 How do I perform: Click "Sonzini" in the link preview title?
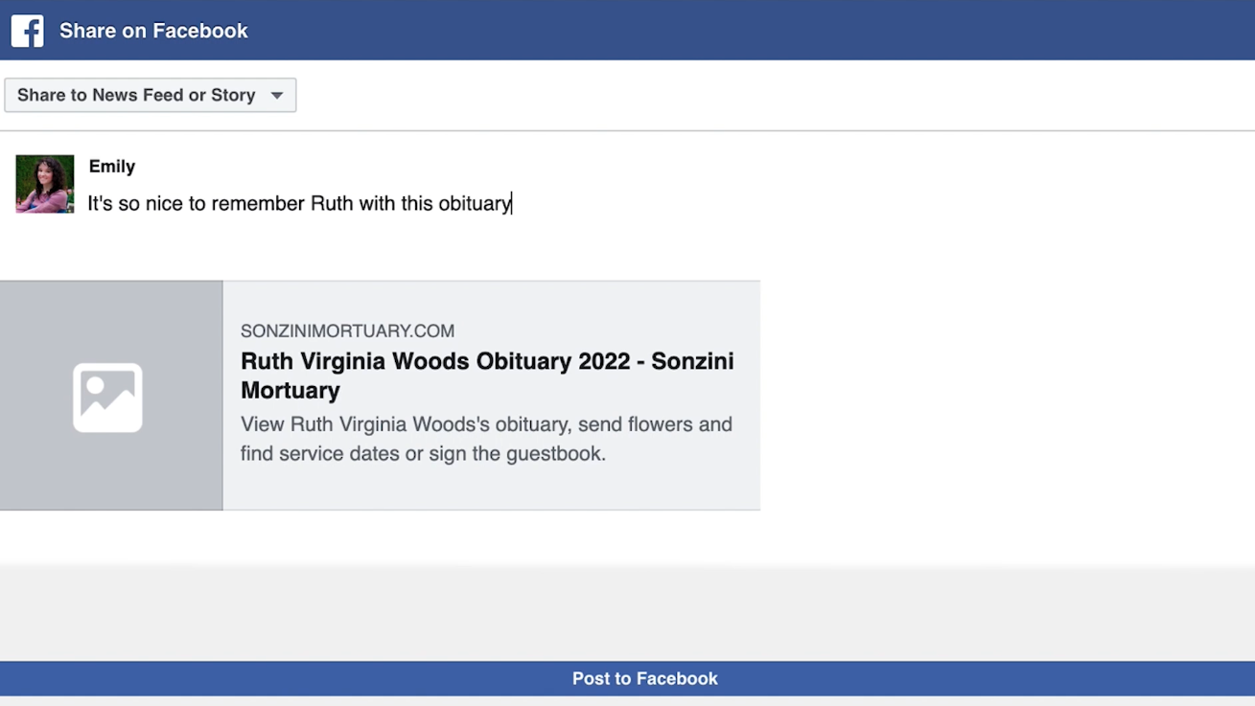692,361
